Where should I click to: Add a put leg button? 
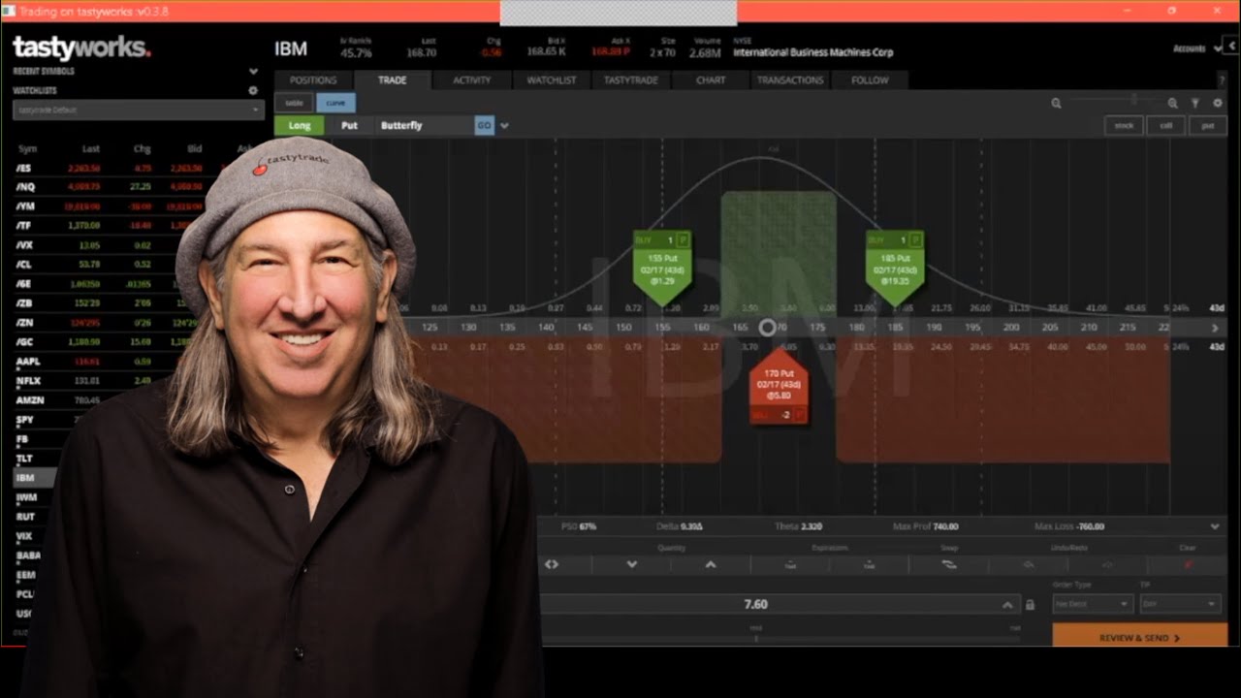coord(1207,125)
